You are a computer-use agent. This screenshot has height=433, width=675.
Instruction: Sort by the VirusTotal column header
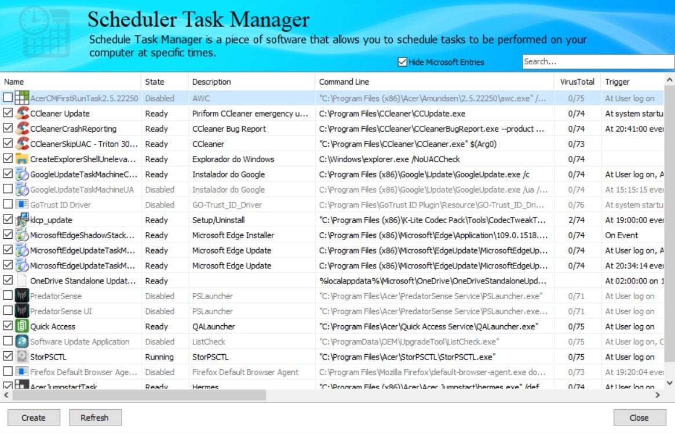pos(577,81)
